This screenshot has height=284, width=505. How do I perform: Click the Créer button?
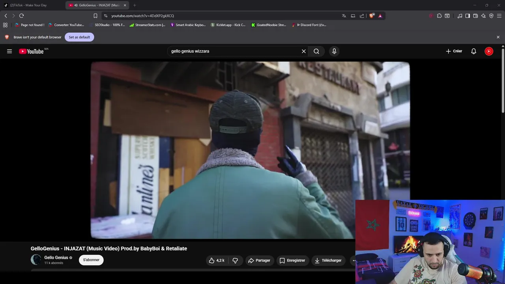click(x=454, y=51)
